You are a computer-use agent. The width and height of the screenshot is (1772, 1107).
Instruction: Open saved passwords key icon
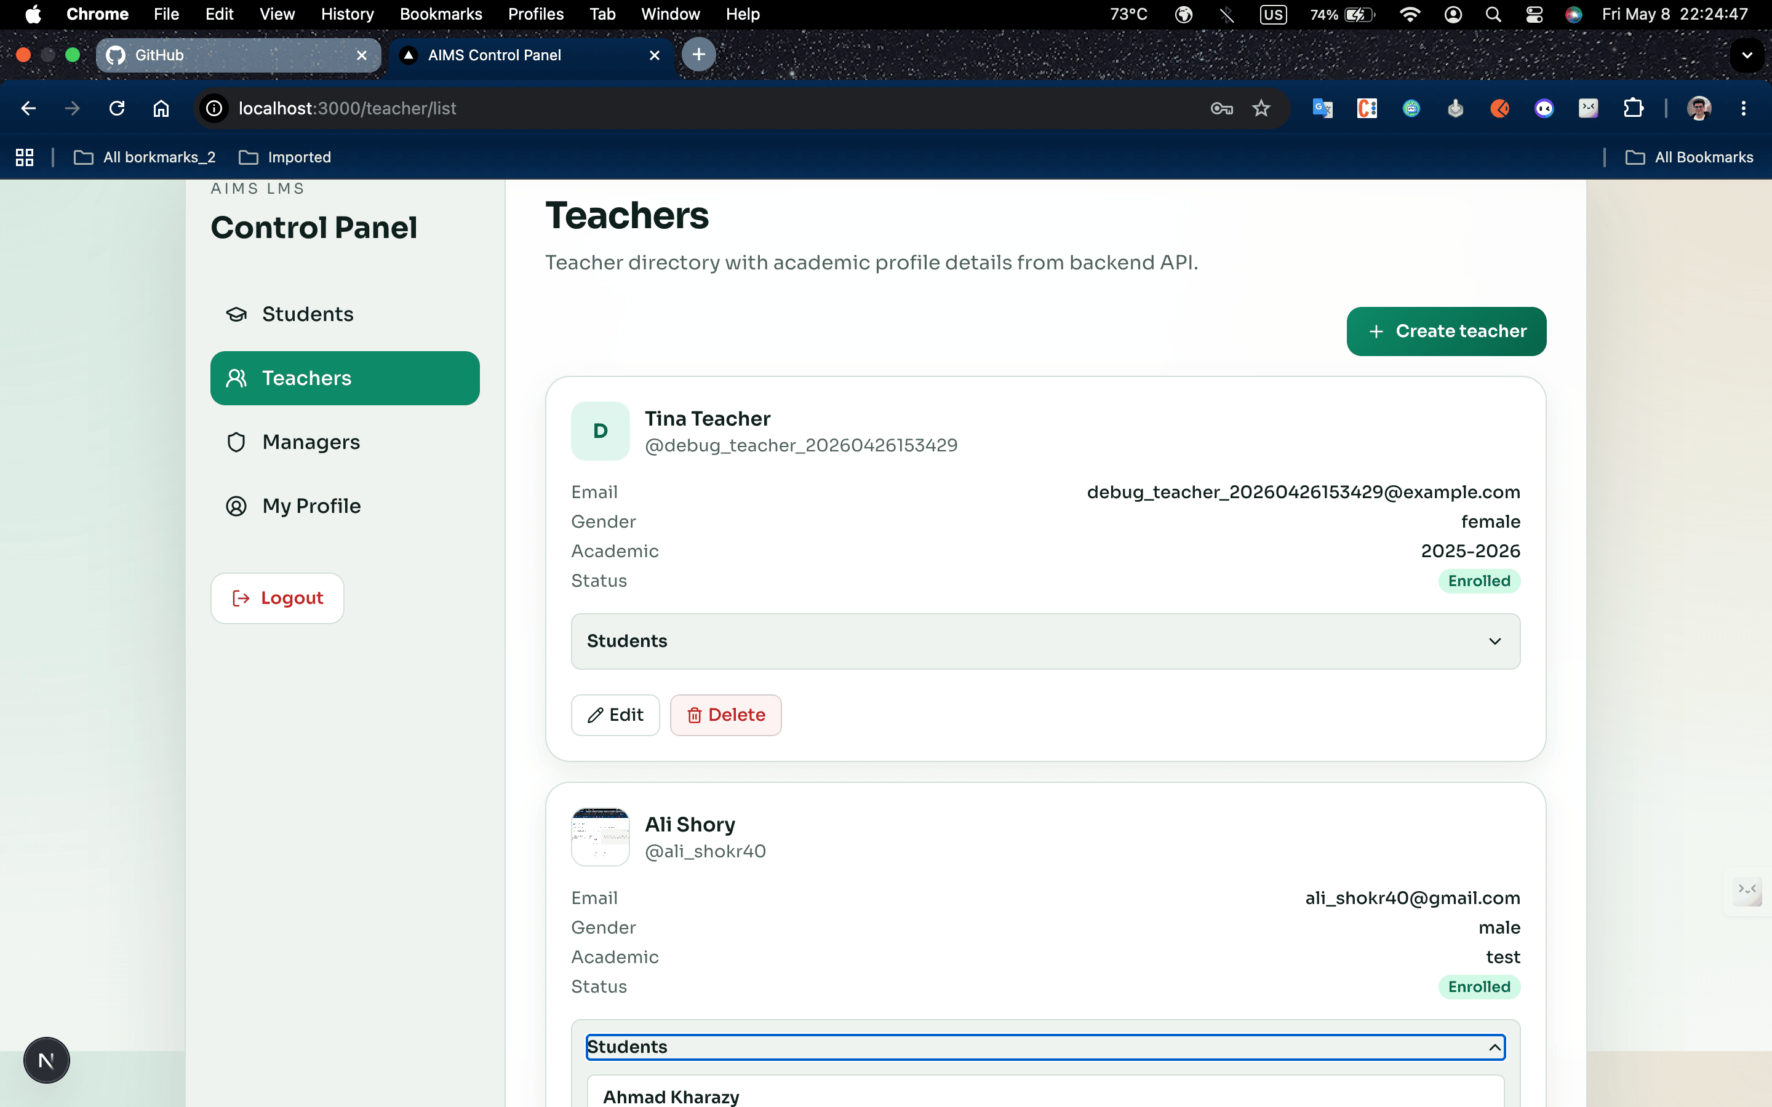[x=1221, y=108]
